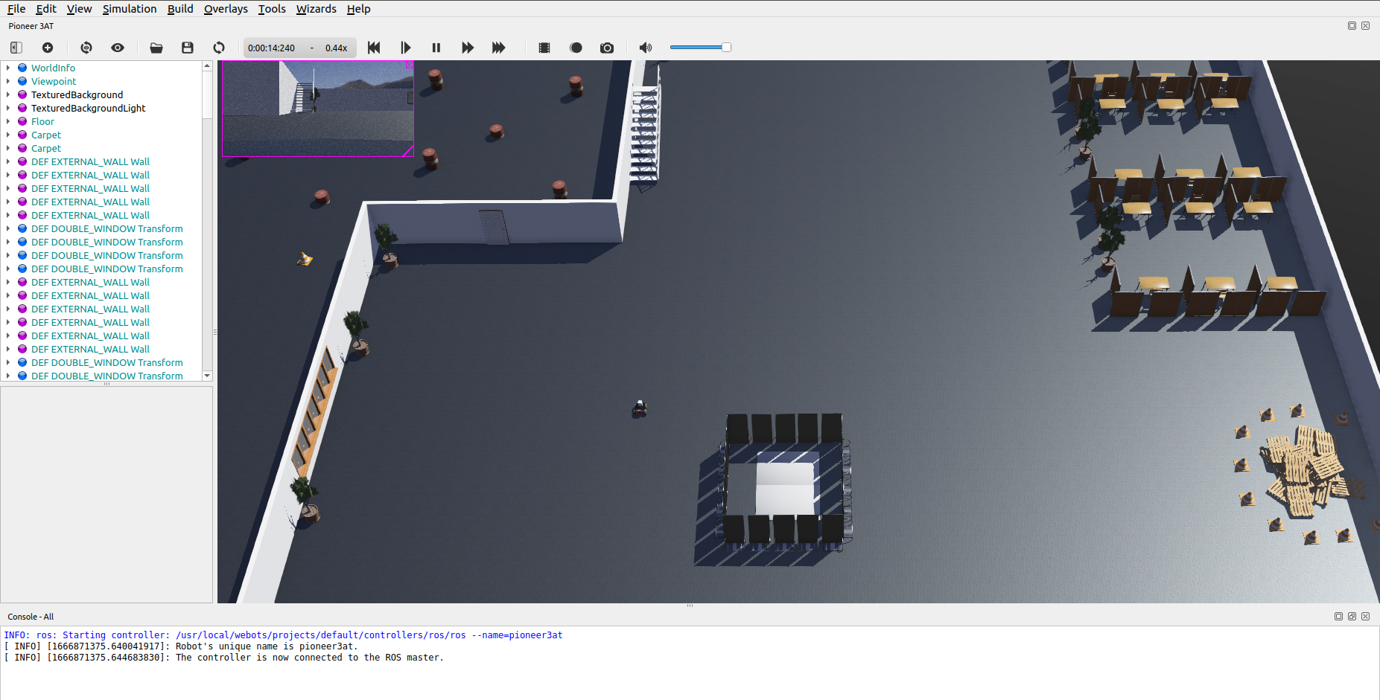
Task: Mute the simulation sound
Action: (x=645, y=47)
